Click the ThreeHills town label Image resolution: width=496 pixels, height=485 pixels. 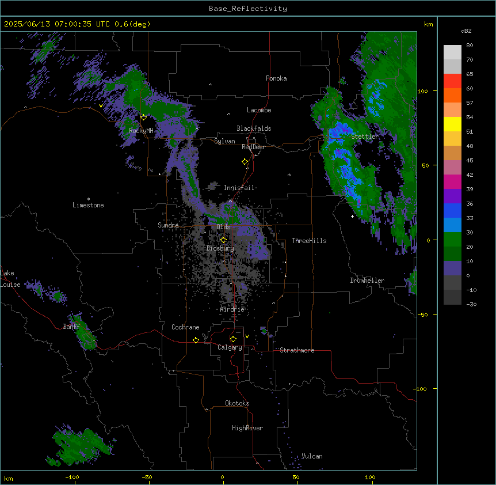click(309, 241)
